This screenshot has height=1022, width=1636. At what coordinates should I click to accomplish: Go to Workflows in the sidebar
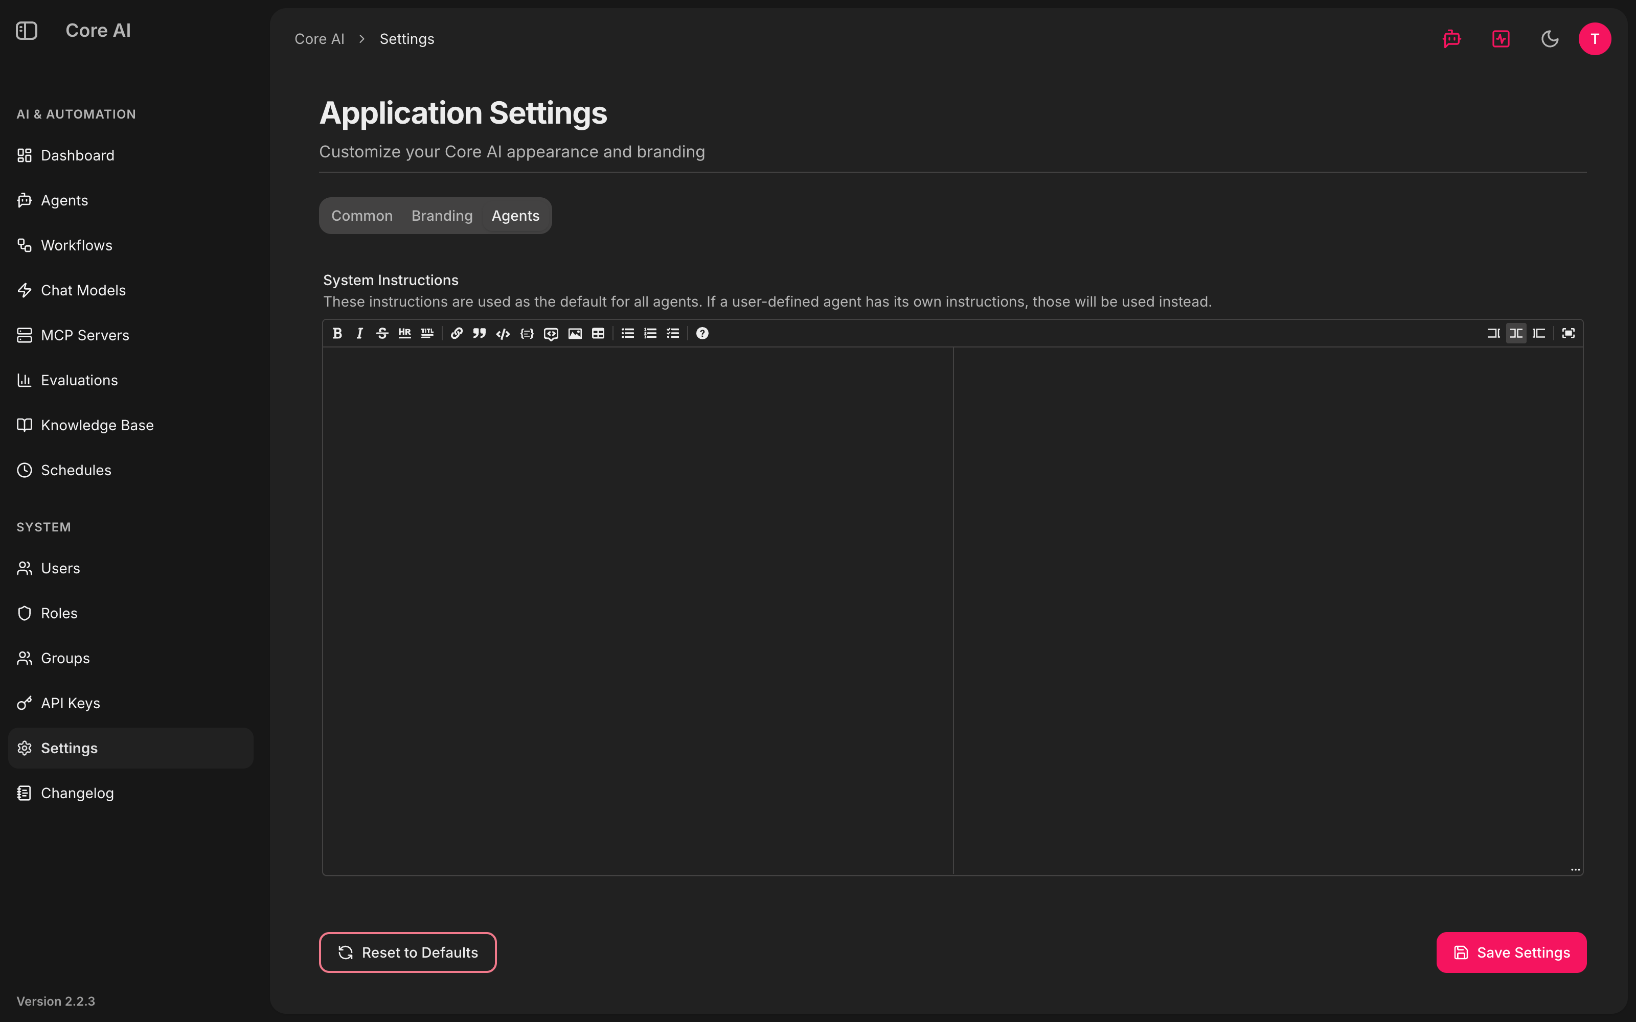tap(130, 245)
